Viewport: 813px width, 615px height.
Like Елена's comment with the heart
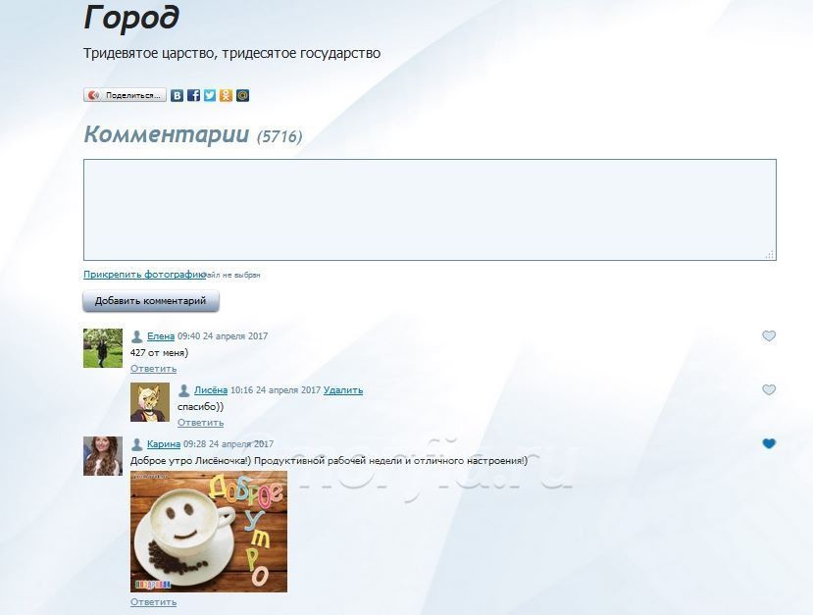coord(769,336)
